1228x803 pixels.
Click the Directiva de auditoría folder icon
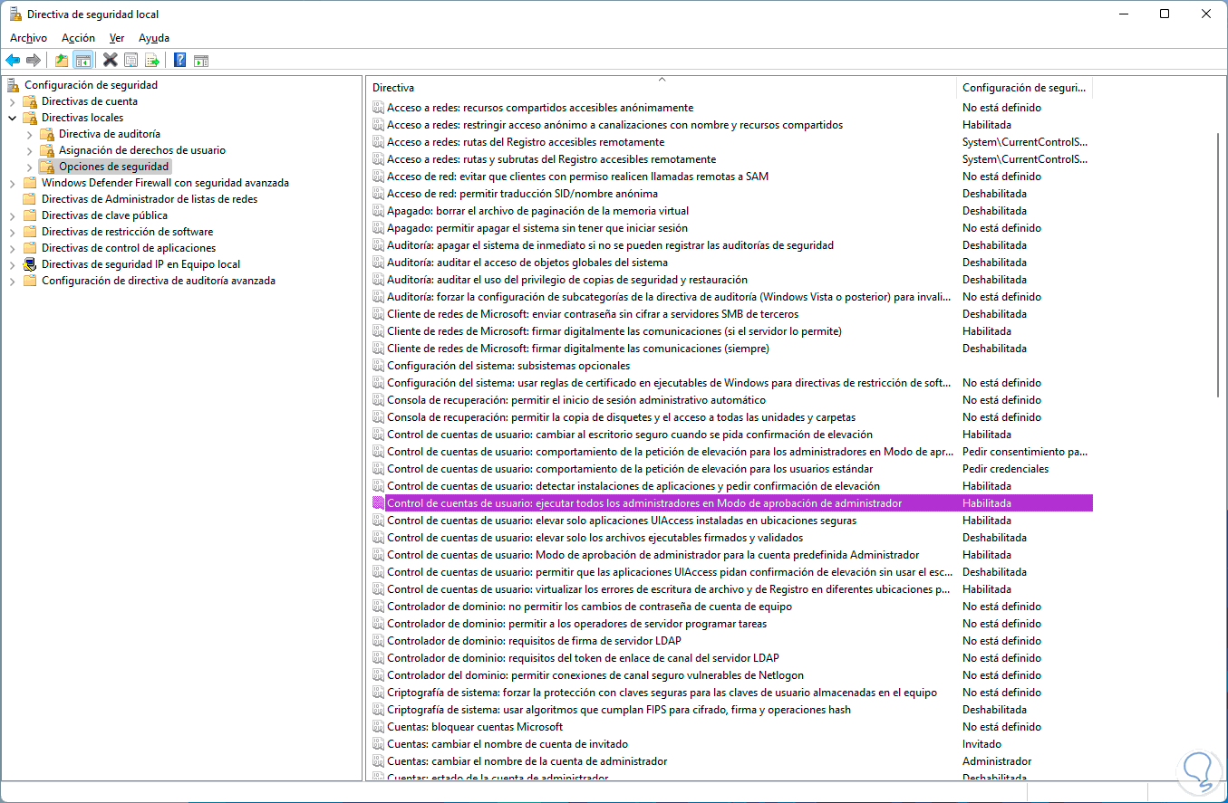click(47, 134)
